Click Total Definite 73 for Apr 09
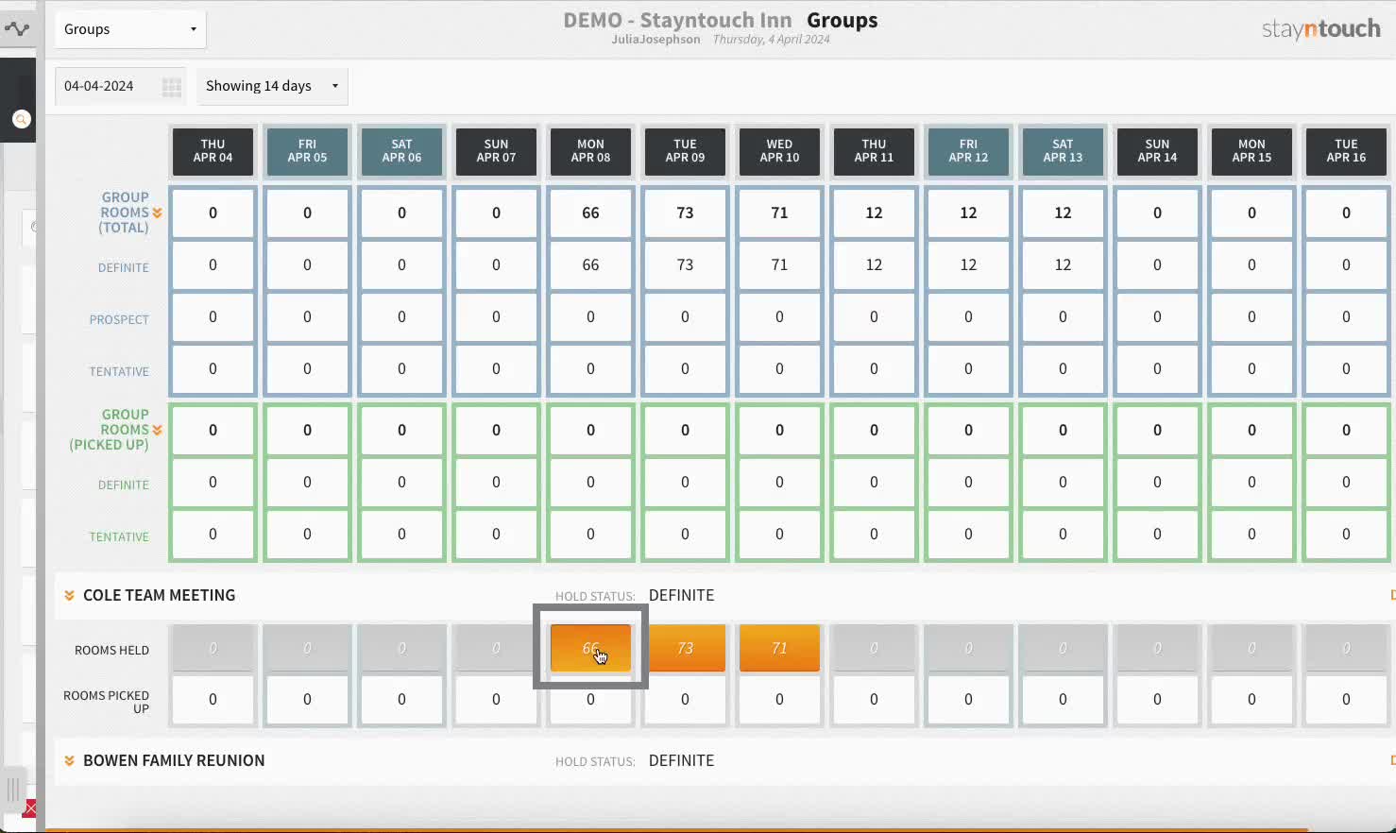This screenshot has width=1396, height=833. click(x=685, y=265)
